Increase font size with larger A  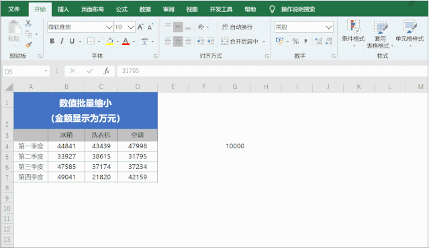coord(140,27)
